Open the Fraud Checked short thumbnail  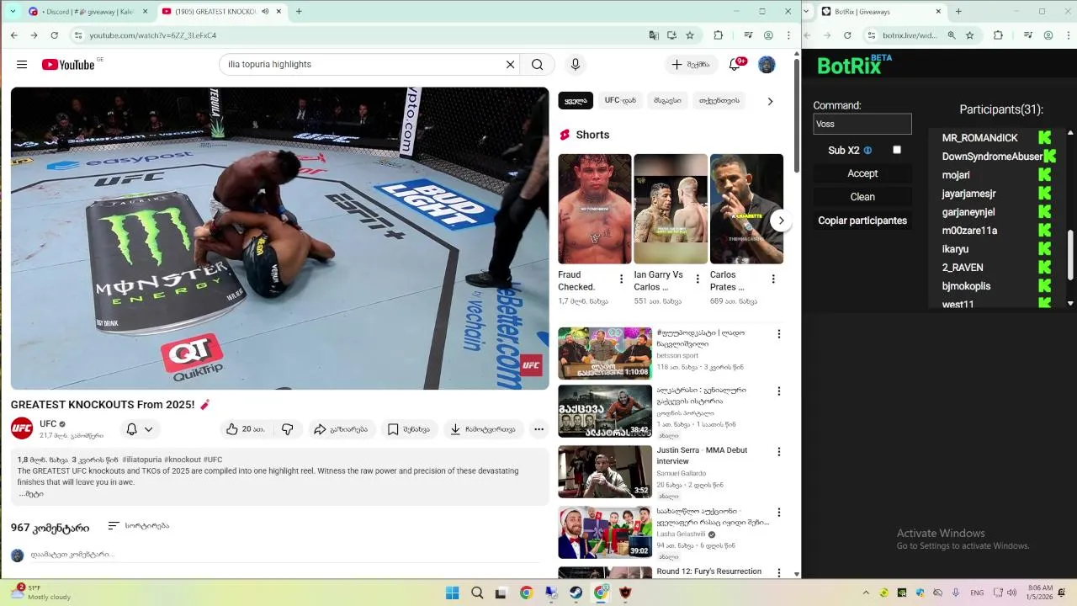(x=594, y=209)
